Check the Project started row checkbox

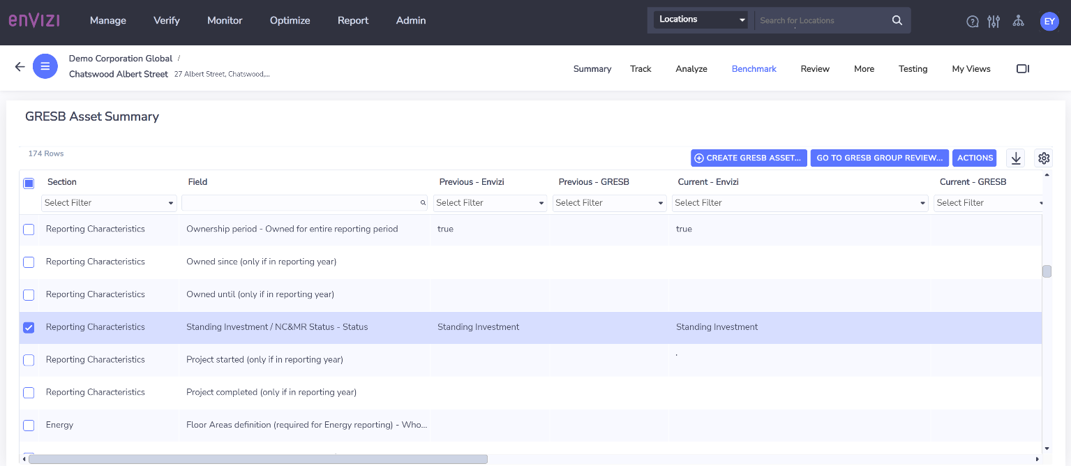29,360
